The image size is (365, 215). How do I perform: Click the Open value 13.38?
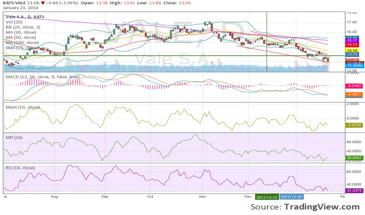[x=102, y=3]
